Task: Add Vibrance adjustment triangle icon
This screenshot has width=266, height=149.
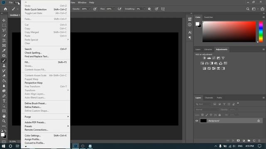Action: (x=223, y=58)
